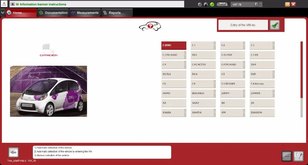This screenshot has width=308, height=165.
Task: Click the Citroën brand logo above photo
Action: 48,50
